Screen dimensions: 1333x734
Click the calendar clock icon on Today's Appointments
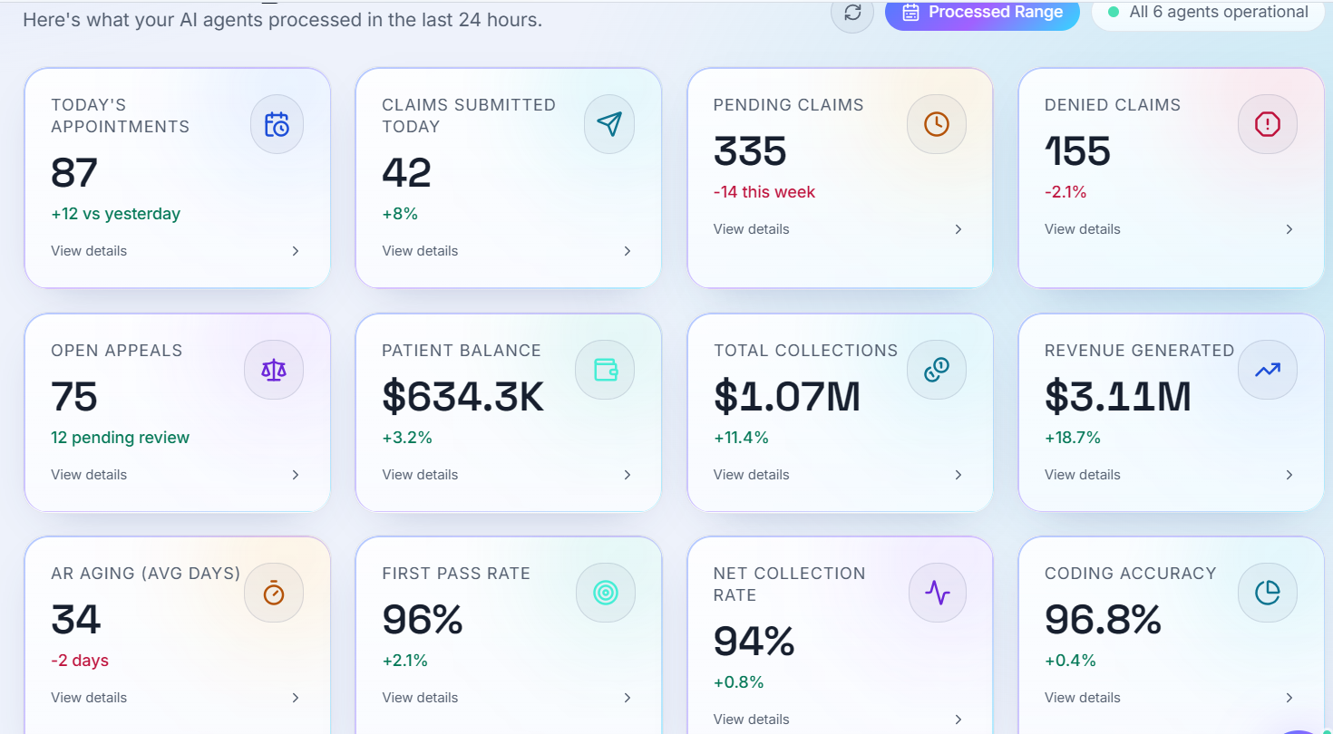pos(277,124)
